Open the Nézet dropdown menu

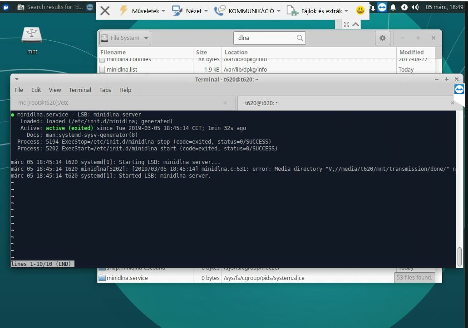click(190, 11)
